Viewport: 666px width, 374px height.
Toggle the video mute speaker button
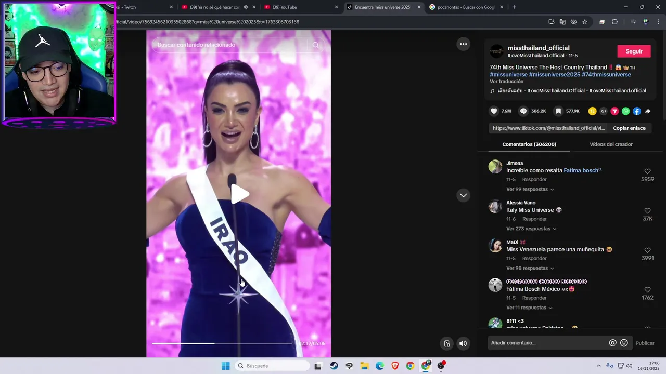click(x=463, y=343)
